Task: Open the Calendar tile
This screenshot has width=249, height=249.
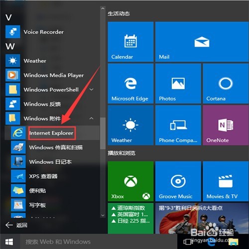Action: 130,42
